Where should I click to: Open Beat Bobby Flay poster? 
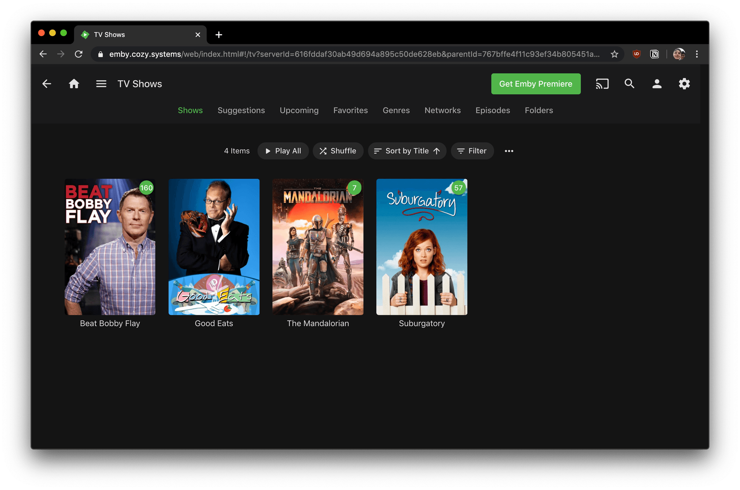click(x=110, y=247)
